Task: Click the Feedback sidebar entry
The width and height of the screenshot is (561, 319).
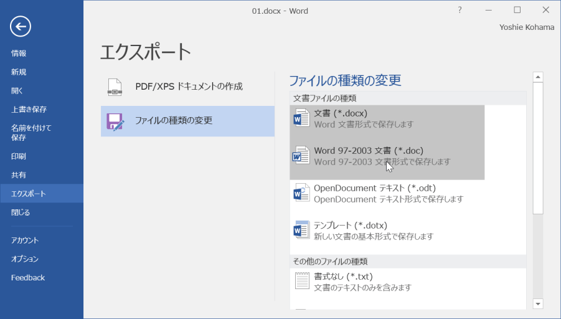Action: click(42, 277)
